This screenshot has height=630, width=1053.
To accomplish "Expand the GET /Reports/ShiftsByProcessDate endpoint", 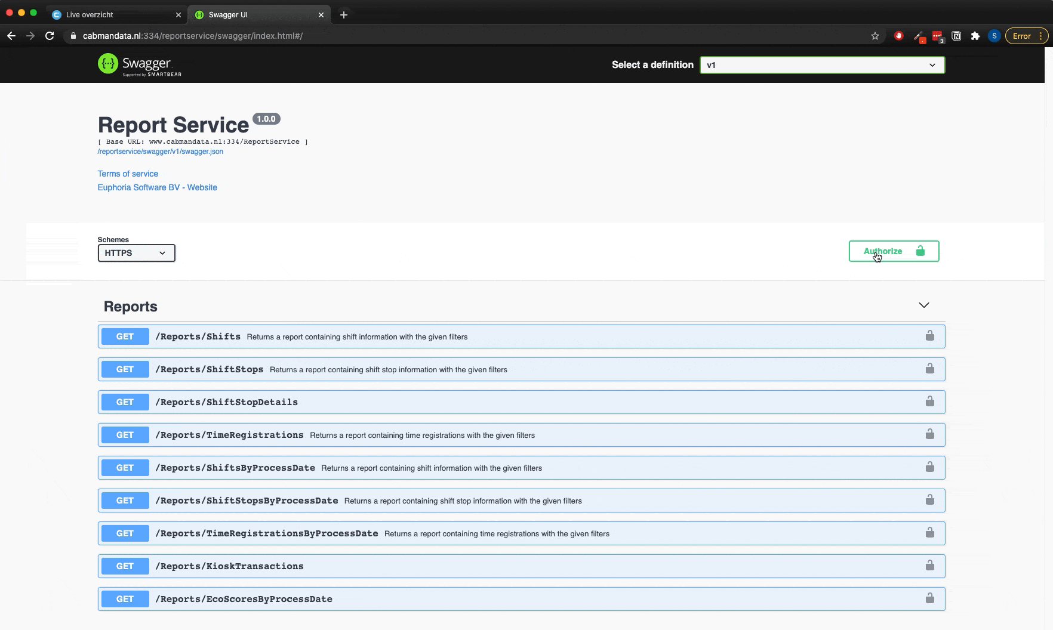I will coord(235,468).
